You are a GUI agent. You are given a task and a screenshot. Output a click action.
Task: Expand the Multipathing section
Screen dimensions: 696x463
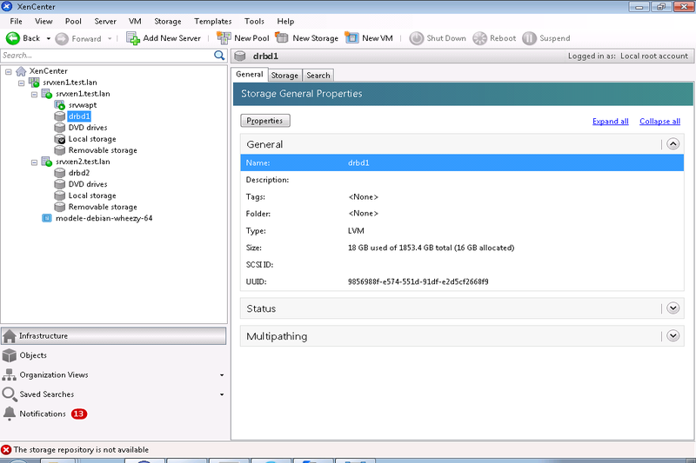click(673, 336)
